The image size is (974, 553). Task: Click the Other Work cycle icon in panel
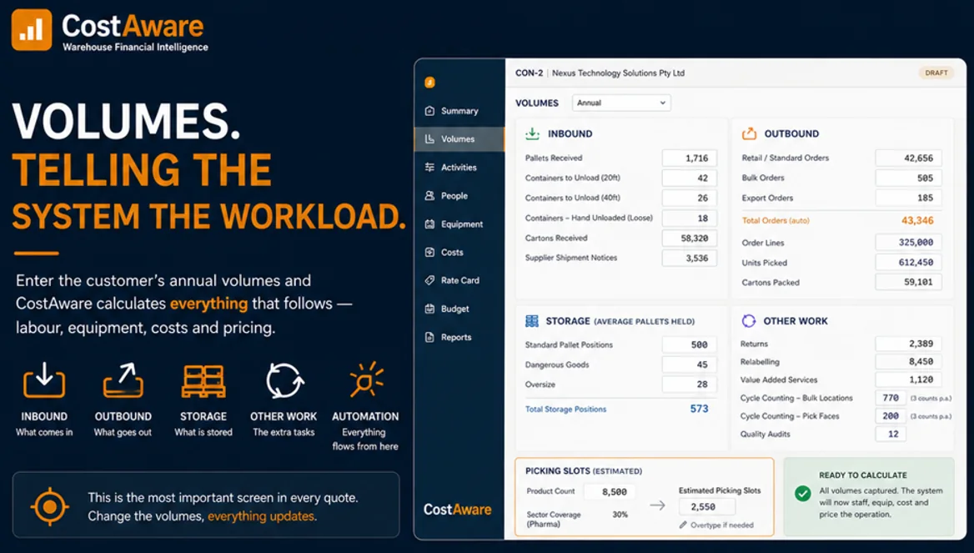[749, 320]
